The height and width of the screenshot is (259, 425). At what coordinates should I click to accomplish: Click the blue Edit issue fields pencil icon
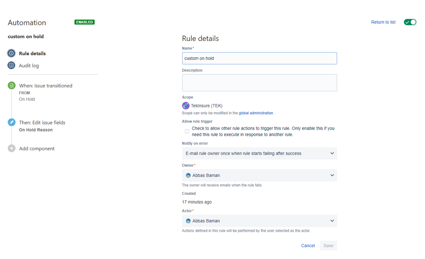[x=11, y=122]
